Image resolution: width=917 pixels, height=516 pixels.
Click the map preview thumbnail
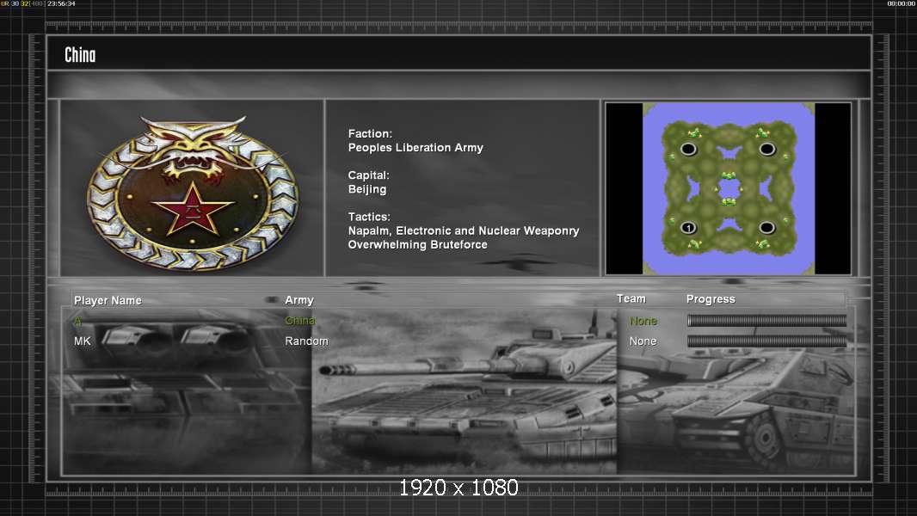coord(728,188)
